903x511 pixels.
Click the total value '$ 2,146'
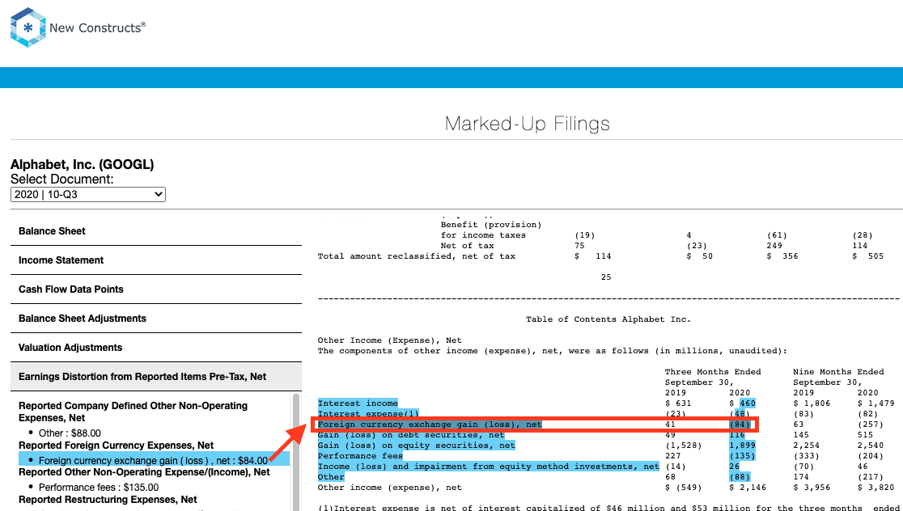tap(748, 488)
